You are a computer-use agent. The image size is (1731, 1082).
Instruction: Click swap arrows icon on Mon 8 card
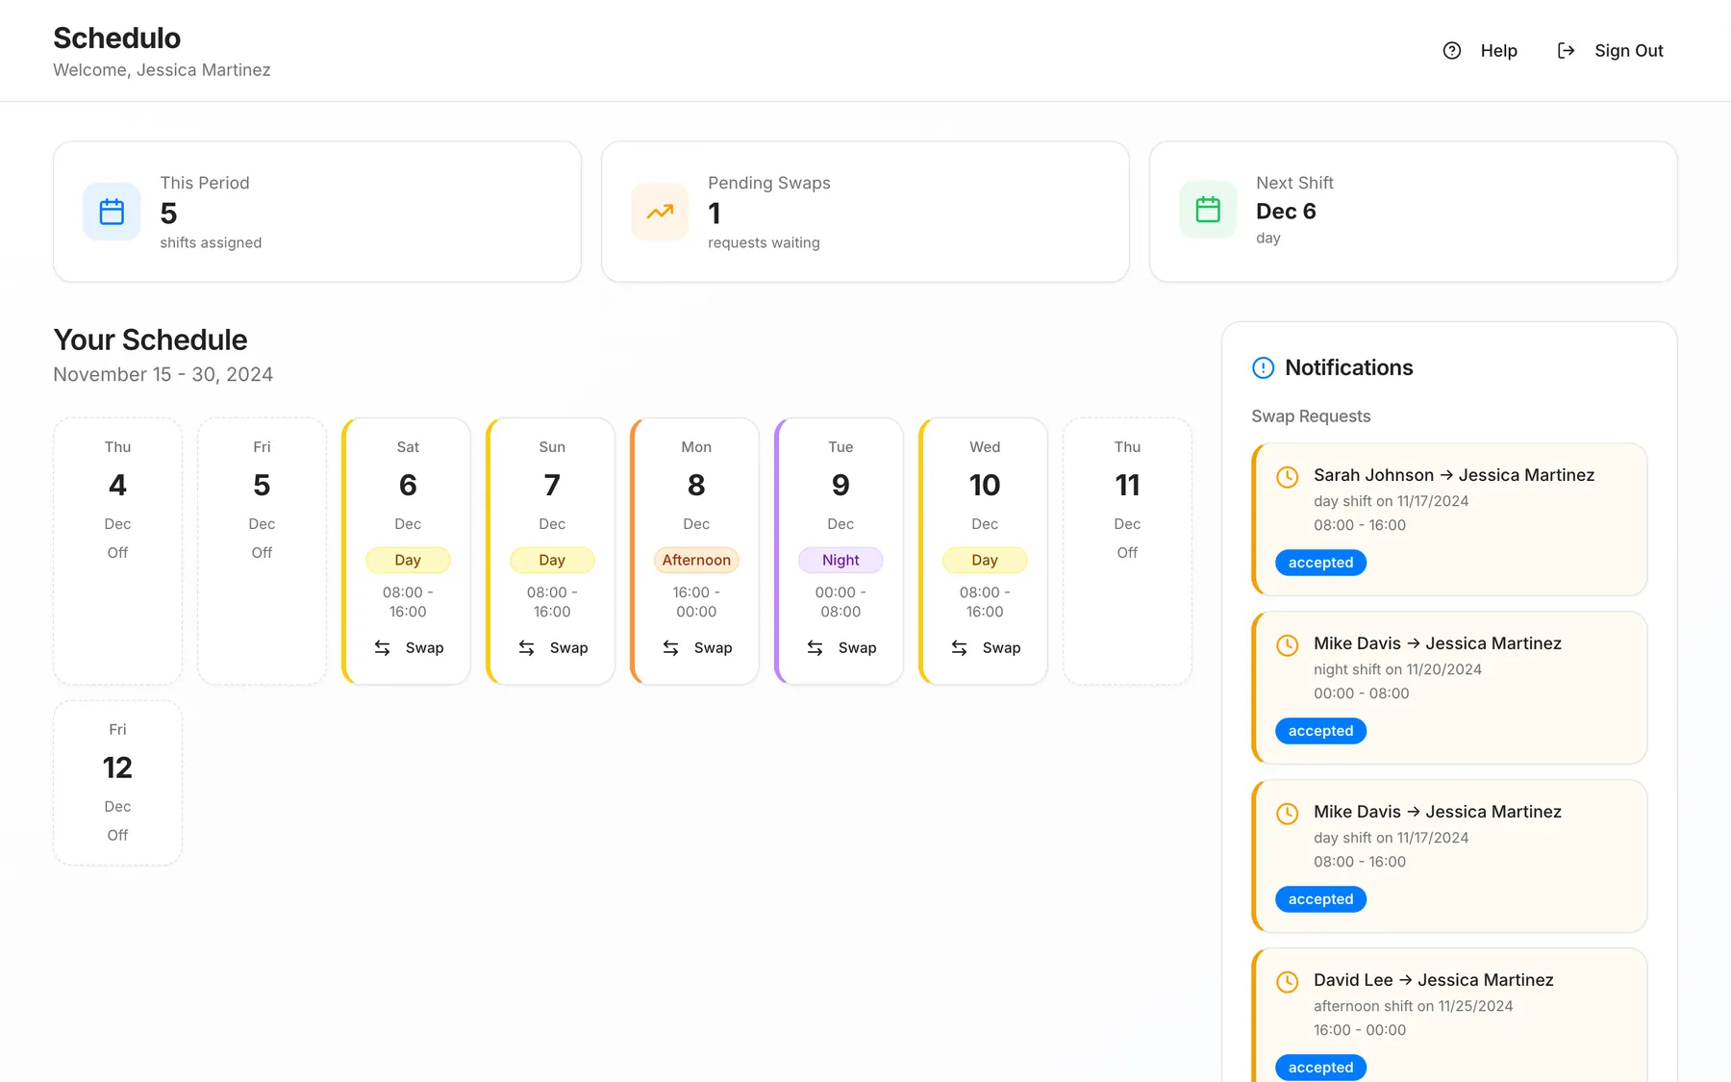pos(670,648)
